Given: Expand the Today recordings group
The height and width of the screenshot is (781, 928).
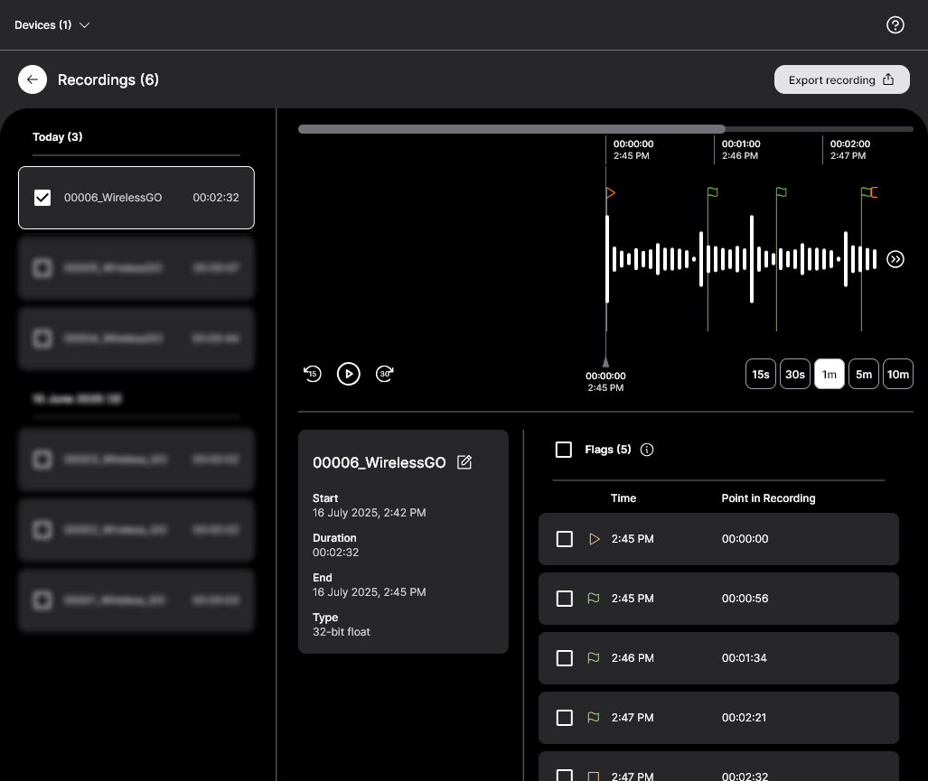Looking at the screenshot, I should [x=57, y=136].
